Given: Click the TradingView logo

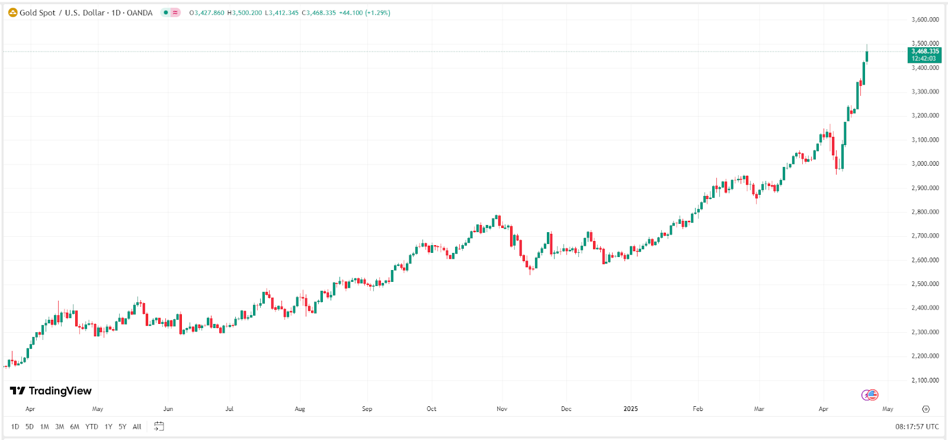Looking at the screenshot, I should 50,391.
